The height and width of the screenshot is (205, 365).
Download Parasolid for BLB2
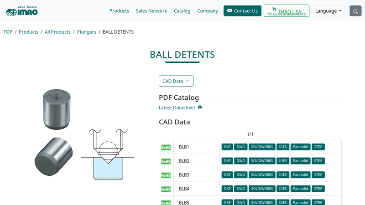(301, 161)
